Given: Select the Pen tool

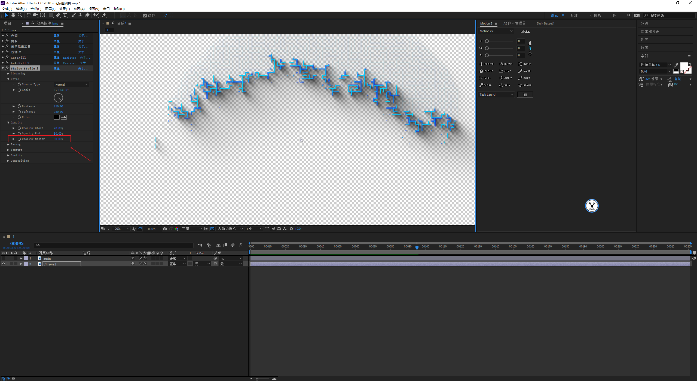Looking at the screenshot, I should (x=58, y=15).
